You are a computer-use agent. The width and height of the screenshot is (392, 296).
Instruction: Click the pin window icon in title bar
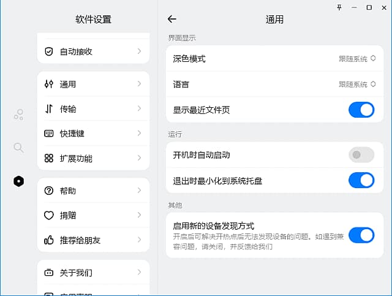(339, 7)
